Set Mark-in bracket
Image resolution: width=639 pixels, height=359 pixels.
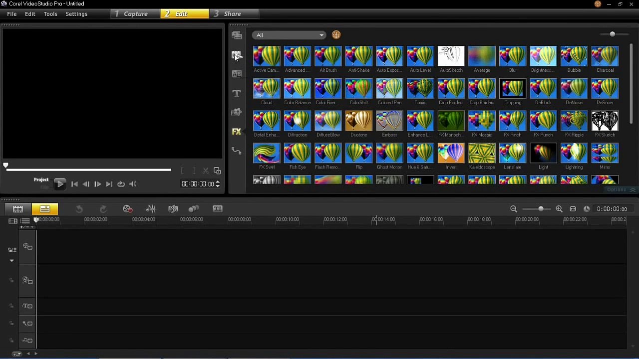tap(183, 171)
